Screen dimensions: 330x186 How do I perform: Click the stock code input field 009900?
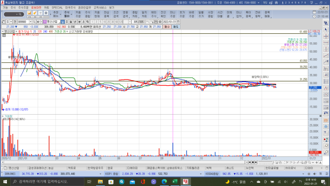23,22
